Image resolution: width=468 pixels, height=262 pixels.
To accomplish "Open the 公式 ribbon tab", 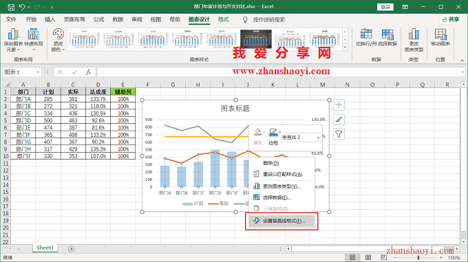I will (98, 19).
